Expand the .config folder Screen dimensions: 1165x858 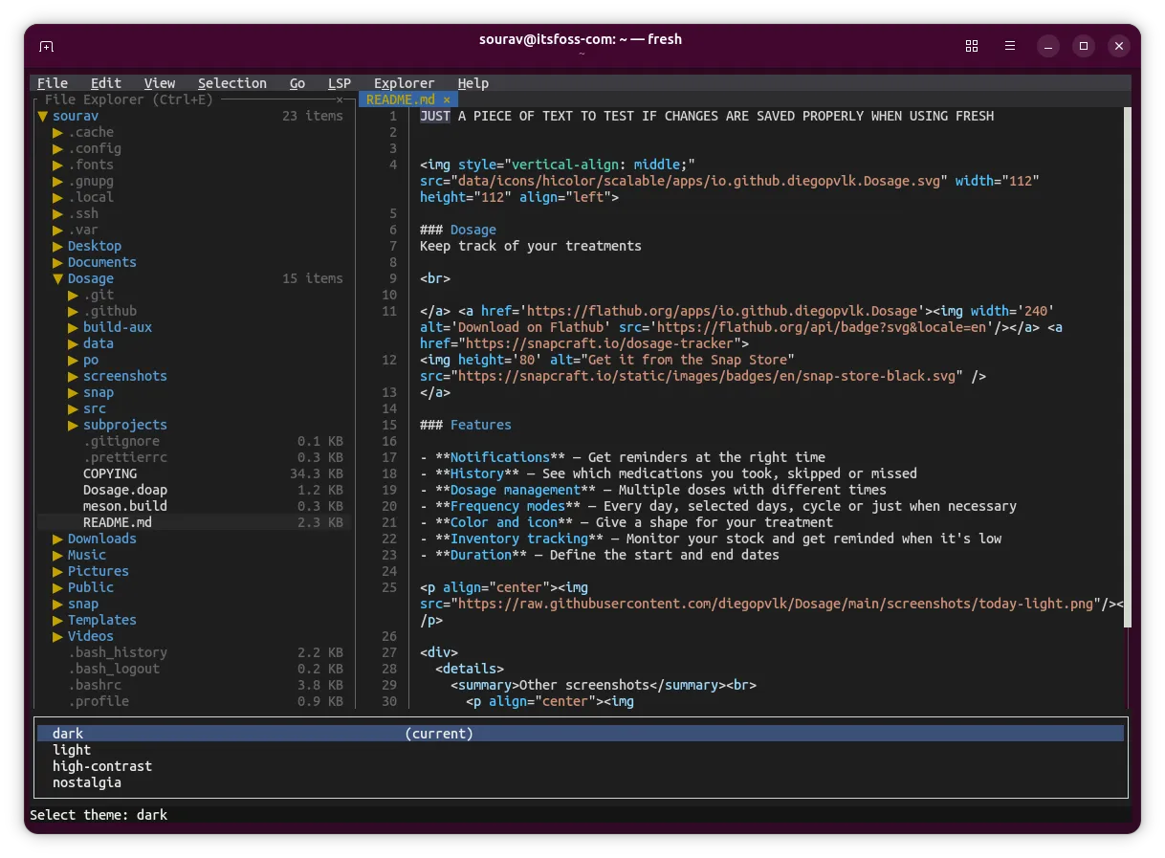tap(57, 148)
